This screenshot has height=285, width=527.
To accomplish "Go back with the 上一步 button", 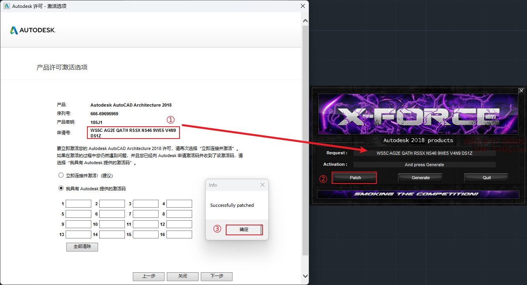I will (149, 276).
